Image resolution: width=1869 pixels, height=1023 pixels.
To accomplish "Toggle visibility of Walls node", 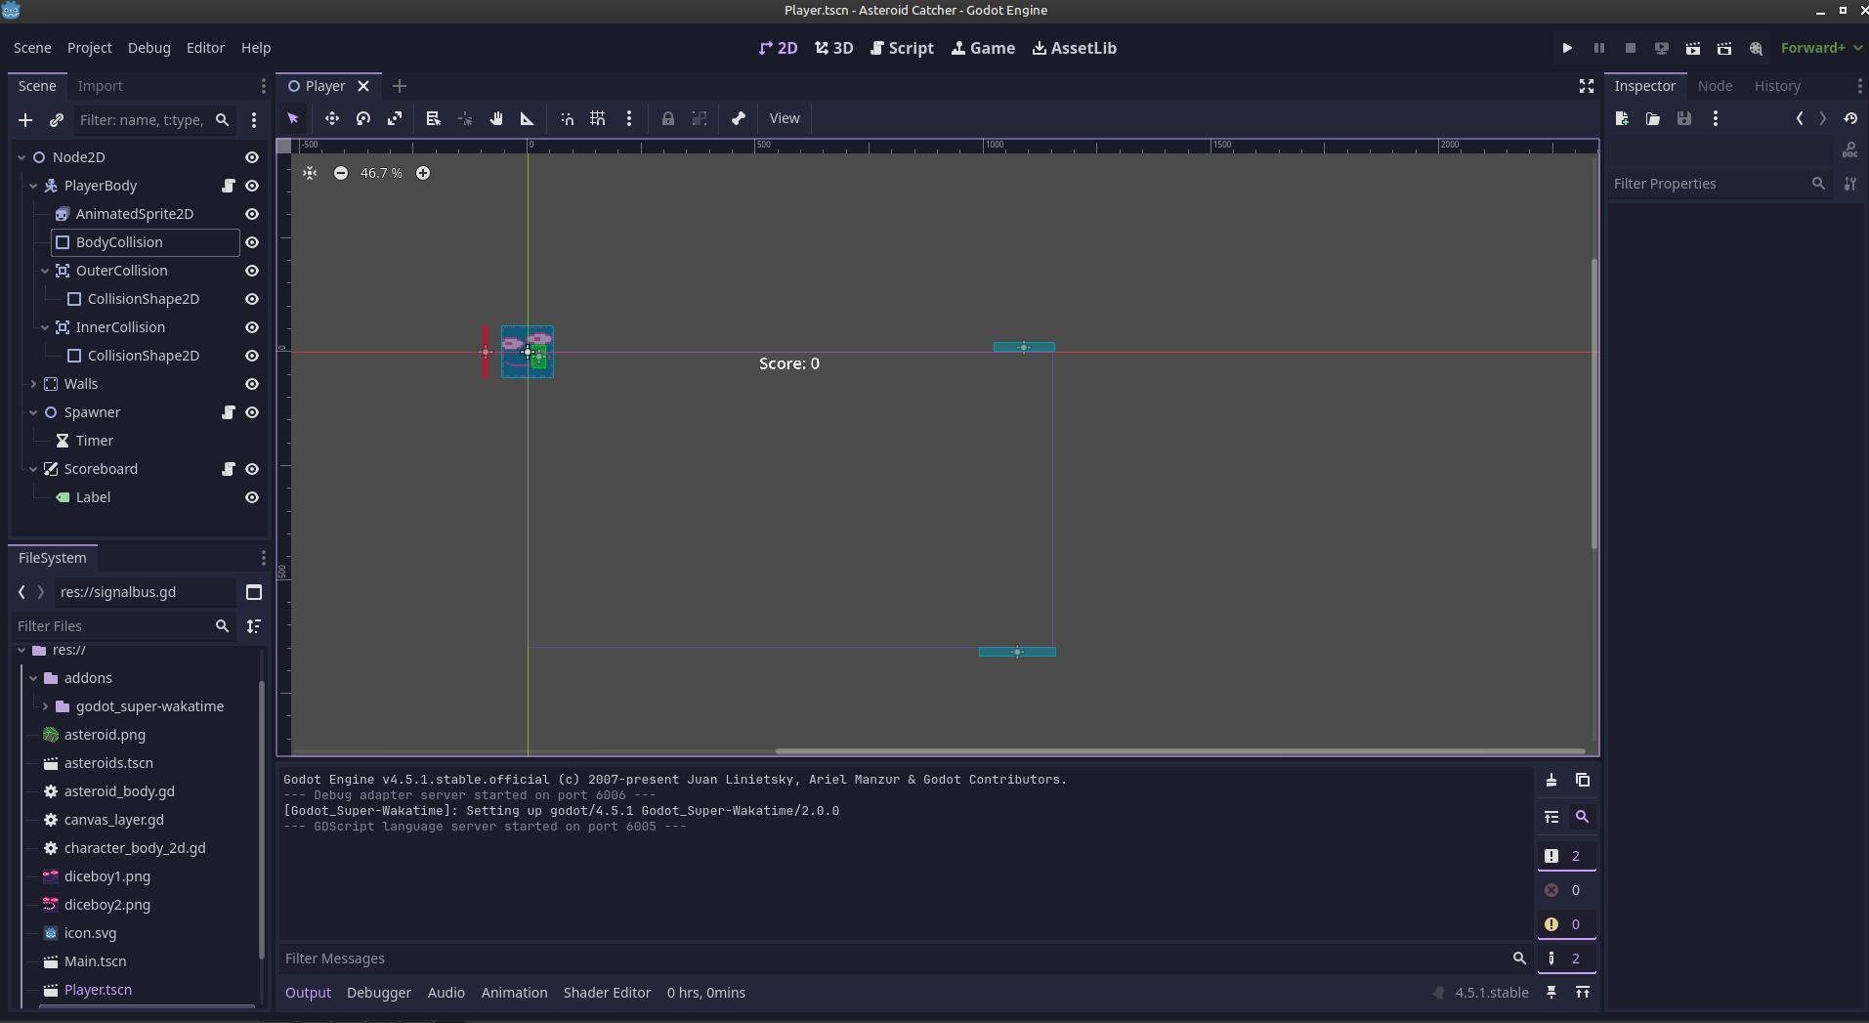I will tap(252, 384).
